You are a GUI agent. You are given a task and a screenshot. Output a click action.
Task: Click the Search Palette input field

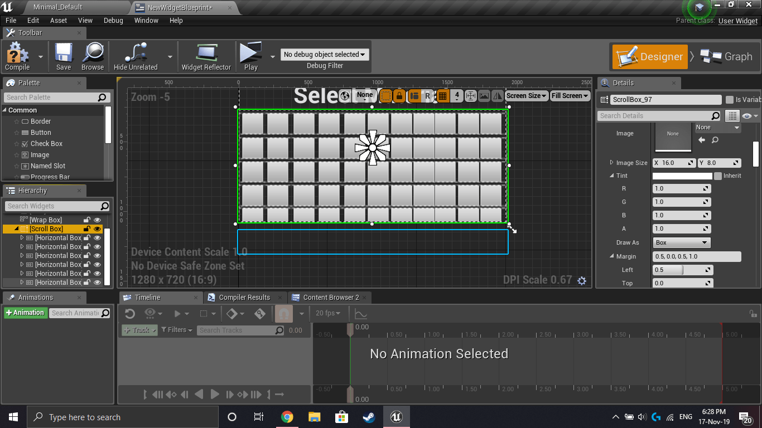click(x=56, y=98)
